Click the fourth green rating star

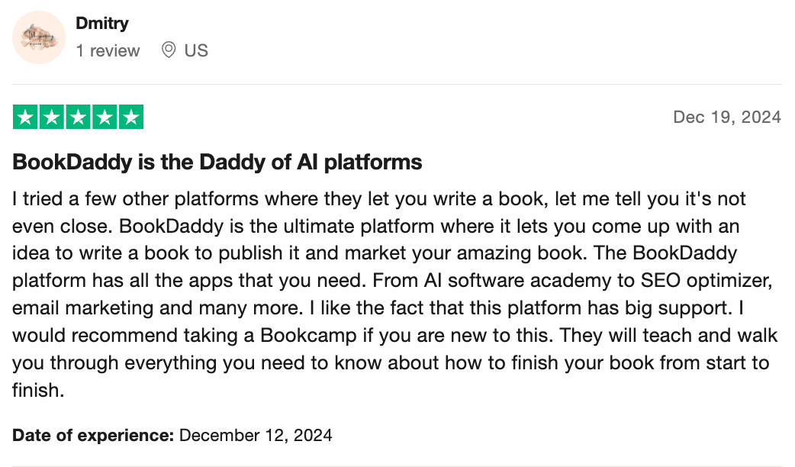coord(105,117)
